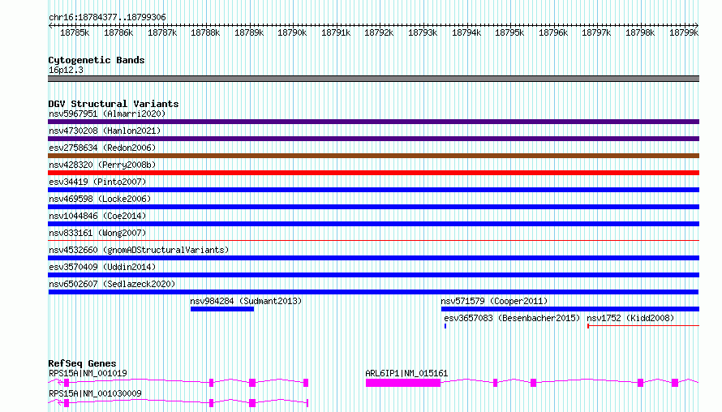
Task: Click the 18786k ruler tick label
Action: coord(118,32)
